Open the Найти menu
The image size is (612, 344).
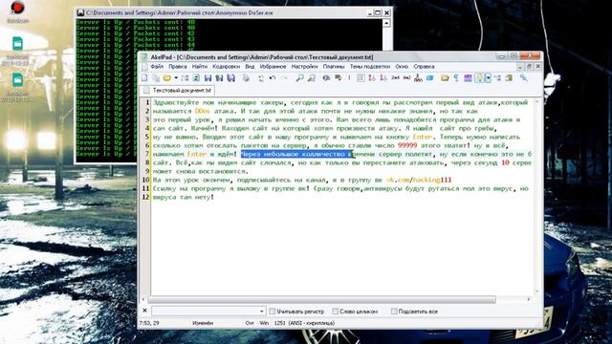point(200,67)
